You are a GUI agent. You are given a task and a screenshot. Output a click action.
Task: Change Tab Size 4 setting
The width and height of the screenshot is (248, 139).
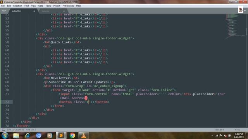coord(219,130)
